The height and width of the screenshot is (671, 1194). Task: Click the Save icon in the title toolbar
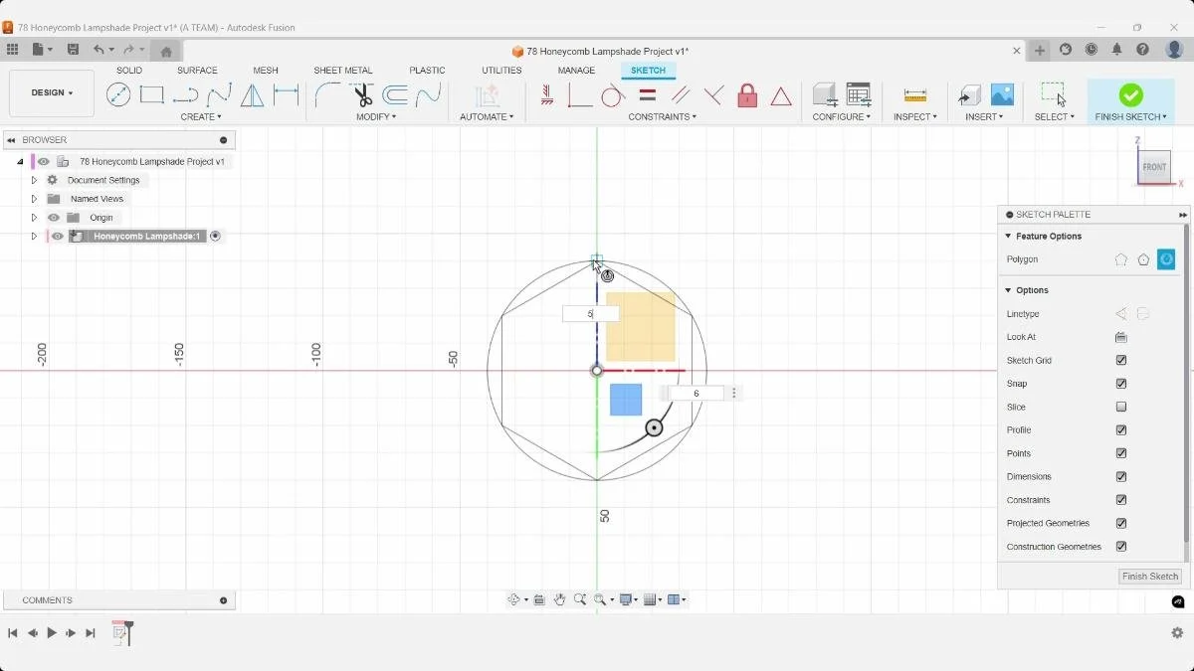point(73,50)
